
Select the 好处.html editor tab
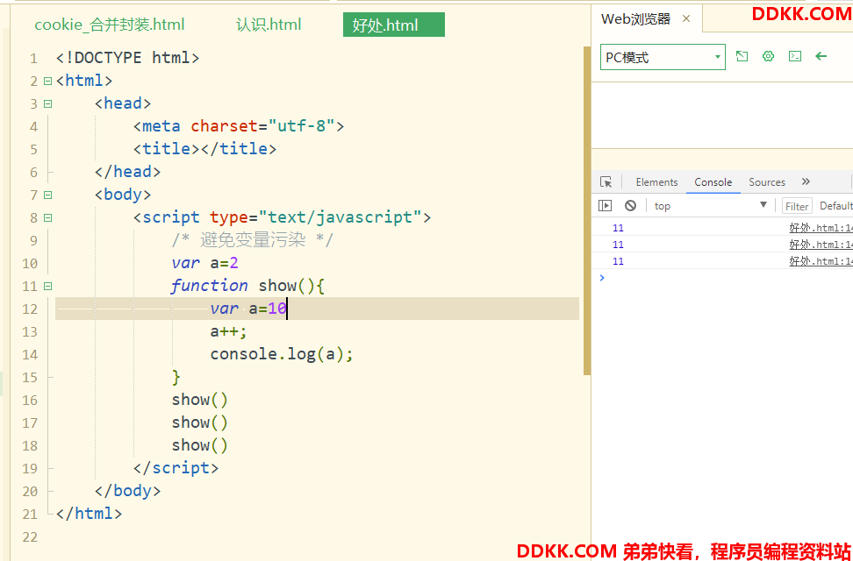pyautogui.click(x=394, y=25)
